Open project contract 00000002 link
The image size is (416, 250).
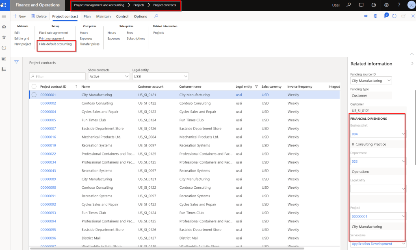click(48, 103)
